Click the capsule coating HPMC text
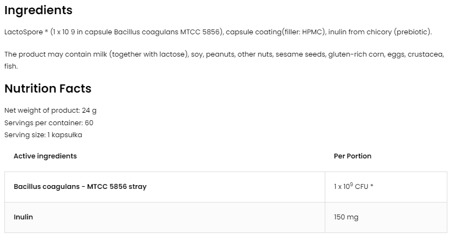 pos(274,32)
